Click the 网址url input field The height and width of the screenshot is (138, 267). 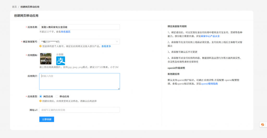coord(80,110)
